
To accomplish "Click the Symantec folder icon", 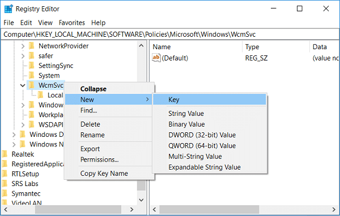I will pos(5,193).
